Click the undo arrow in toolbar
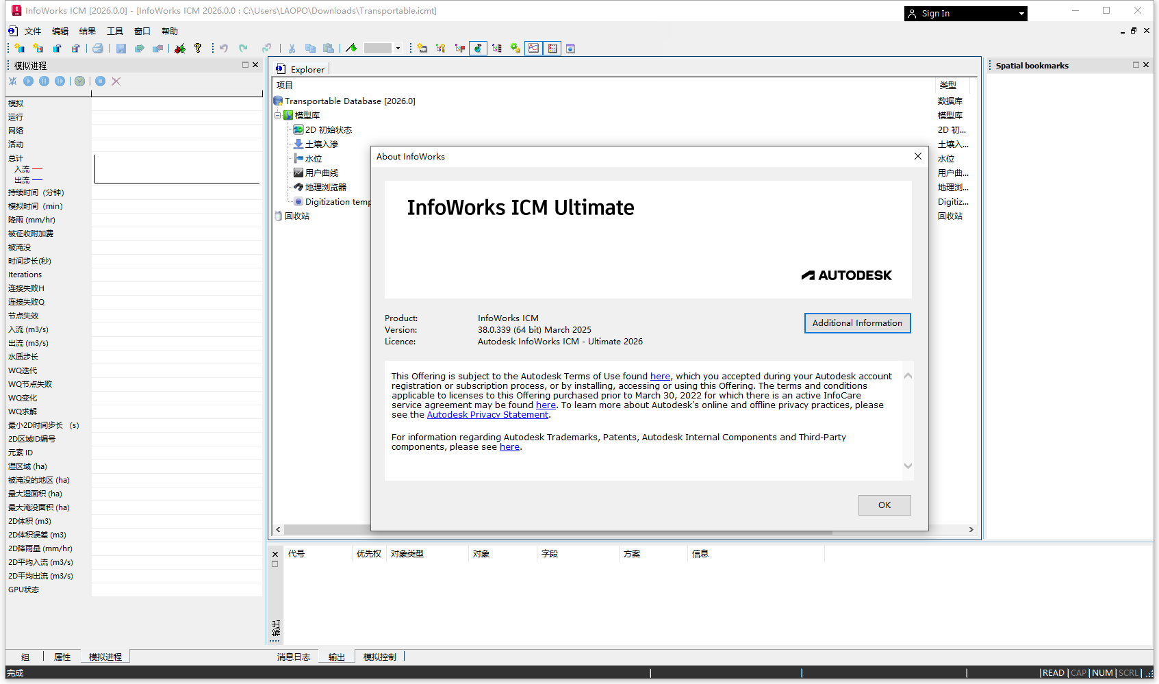The height and width of the screenshot is (684, 1159). [x=224, y=48]
